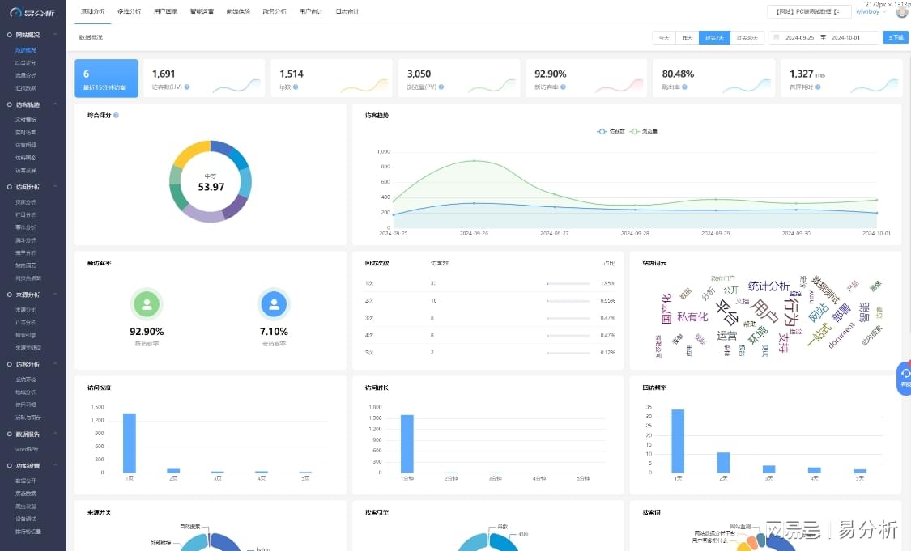This screenshot has width=911, height=551.
Task: Click circle icon beside 数据报告
Action: 9,434
